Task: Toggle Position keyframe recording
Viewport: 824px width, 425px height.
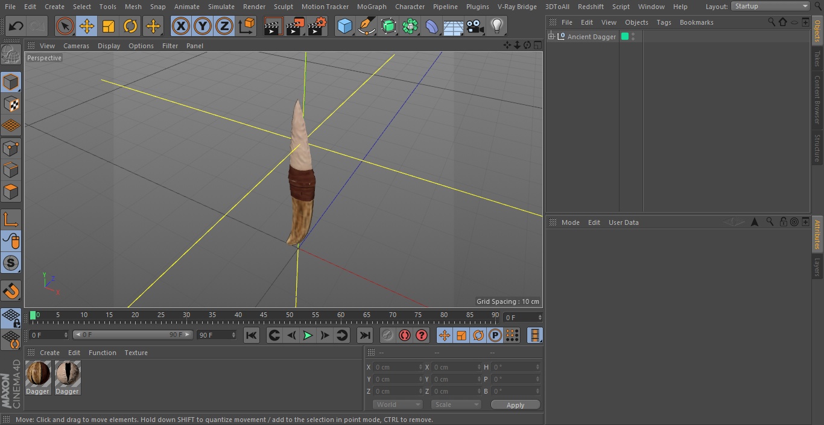Action: point(445,335)
